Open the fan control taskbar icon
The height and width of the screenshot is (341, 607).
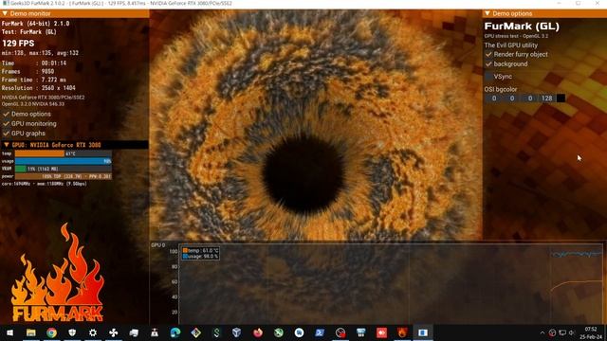(114, 332)
